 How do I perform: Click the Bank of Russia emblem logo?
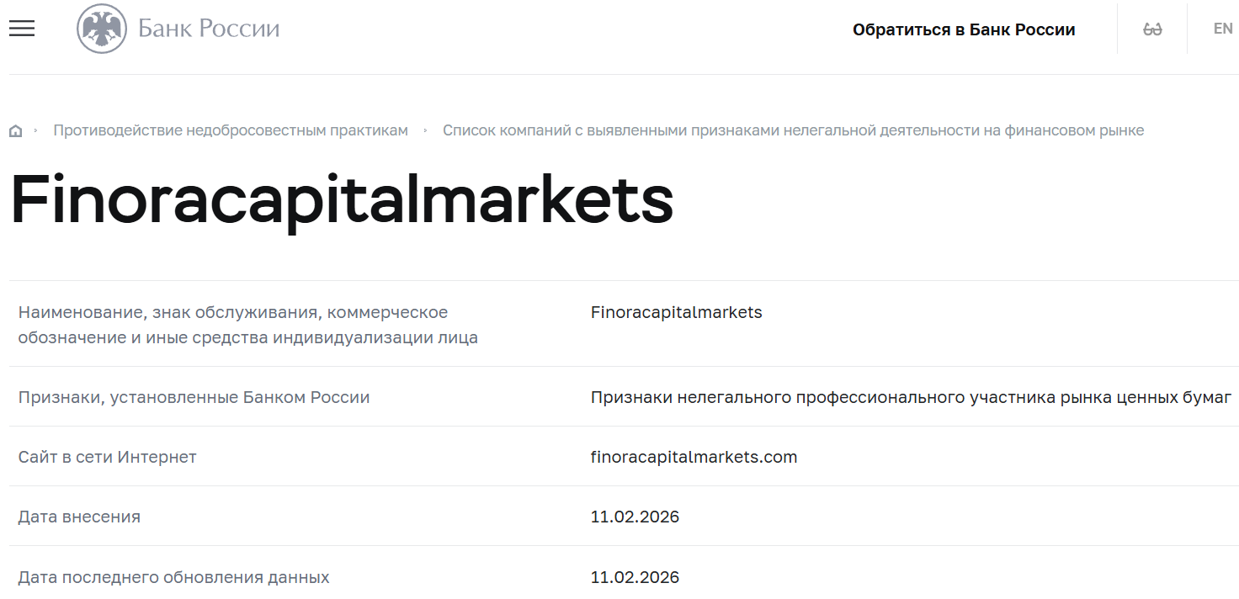101,28
